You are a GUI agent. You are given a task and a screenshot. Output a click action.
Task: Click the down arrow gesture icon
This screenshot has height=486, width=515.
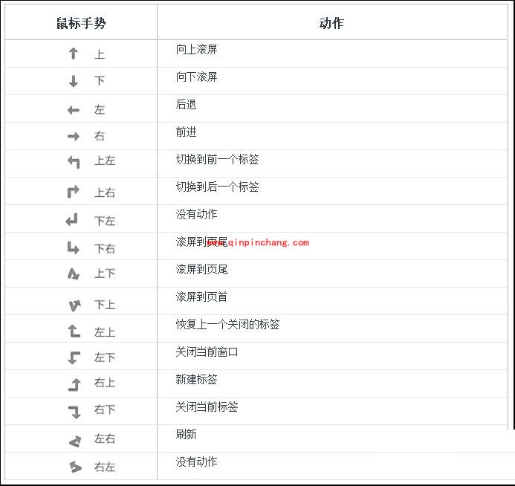pyautogui.click(x=74, y=81)
